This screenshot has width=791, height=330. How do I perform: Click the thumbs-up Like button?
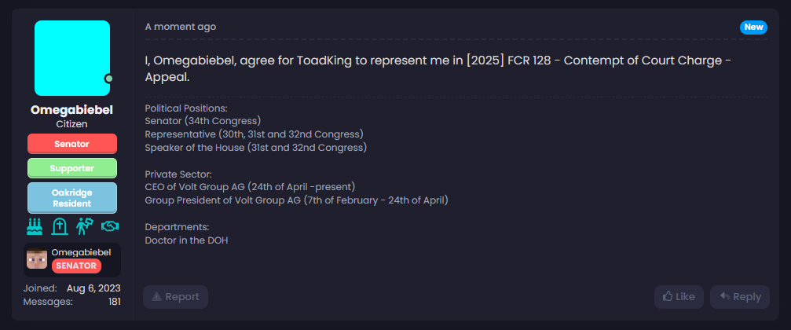click(679, 297)
